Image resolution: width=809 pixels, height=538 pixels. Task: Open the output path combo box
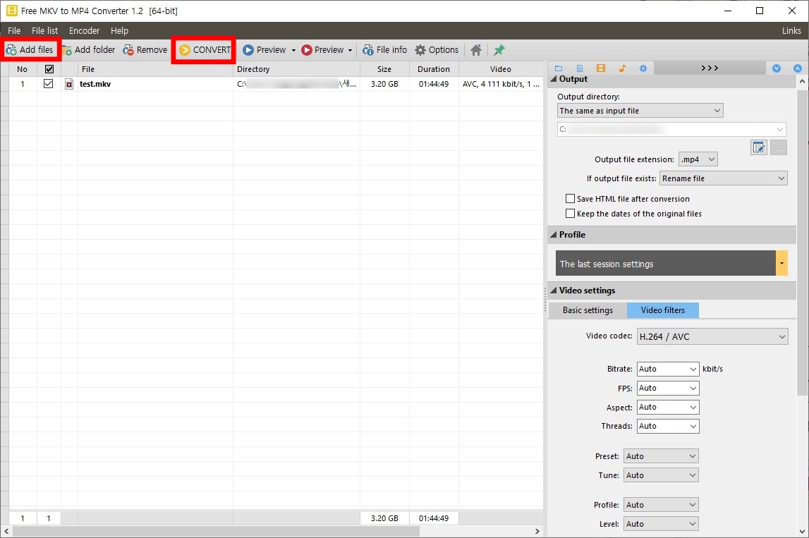[671, 130]
